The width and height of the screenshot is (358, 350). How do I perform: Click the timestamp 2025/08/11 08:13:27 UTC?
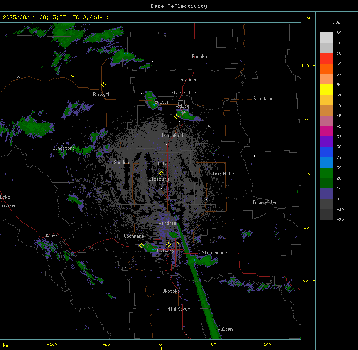41,17
